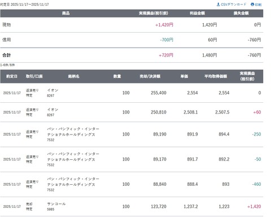Click the 約定日 column header
Image resolution: width=271 pixels, height=222 pixels.
pos(12,76)
